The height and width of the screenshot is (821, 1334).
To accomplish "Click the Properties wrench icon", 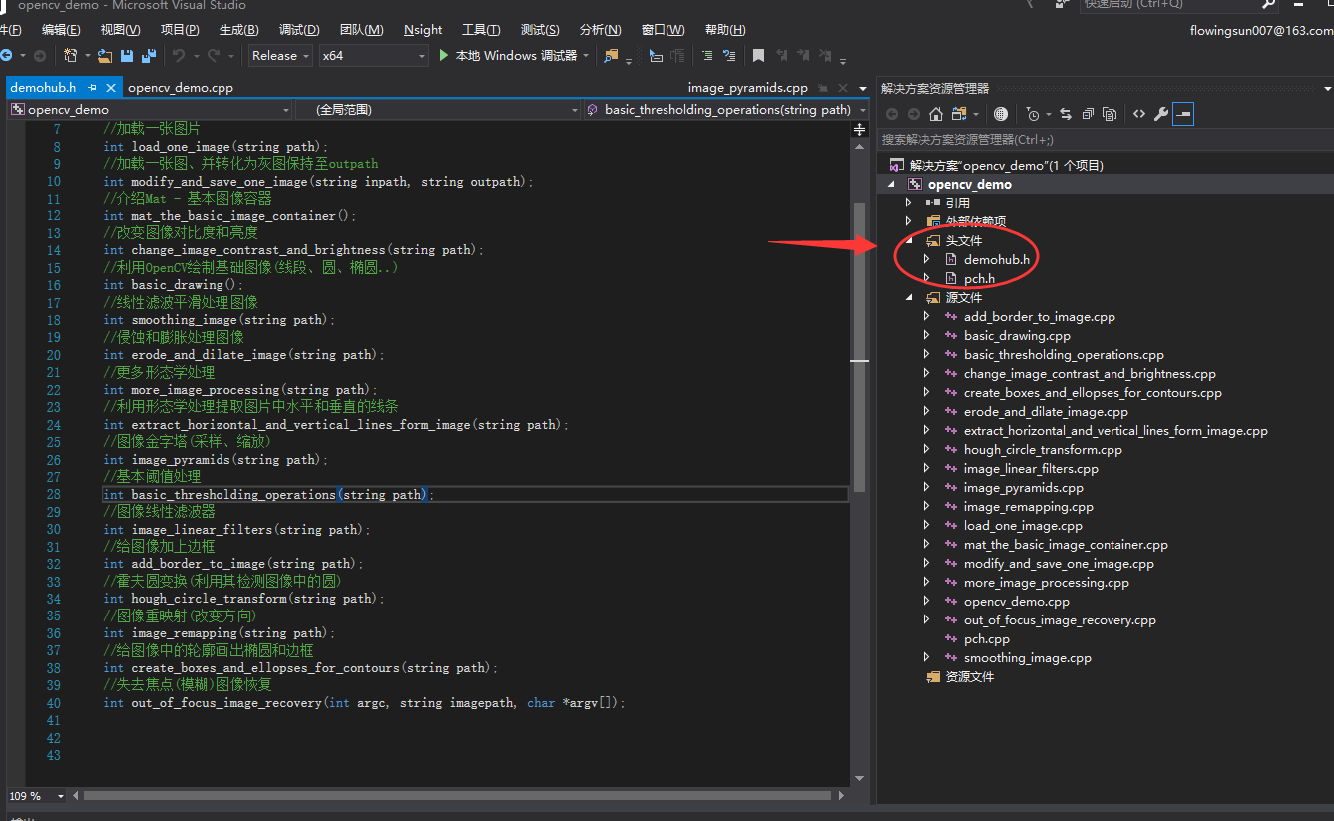I will 1160,114.
